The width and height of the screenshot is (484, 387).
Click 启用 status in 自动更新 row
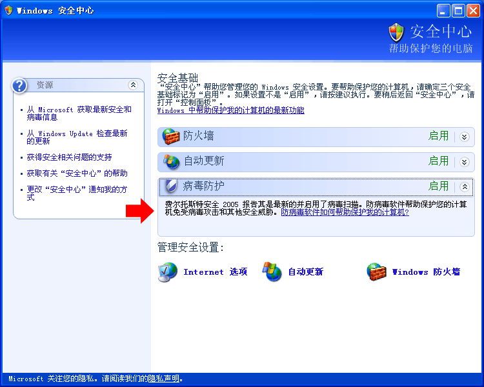(438, 161)
